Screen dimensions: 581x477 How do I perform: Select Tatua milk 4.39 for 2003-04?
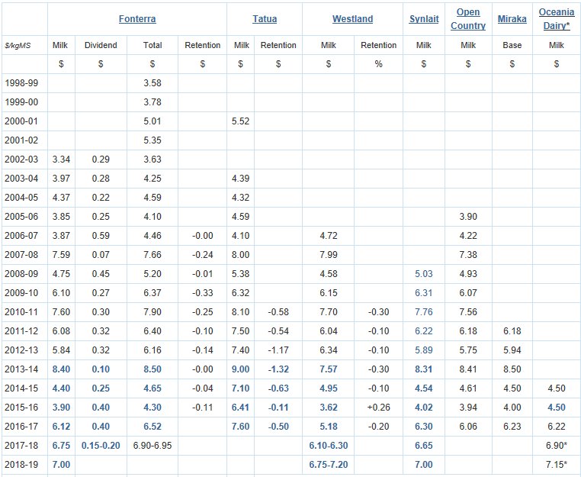click(x=240, y=179)
